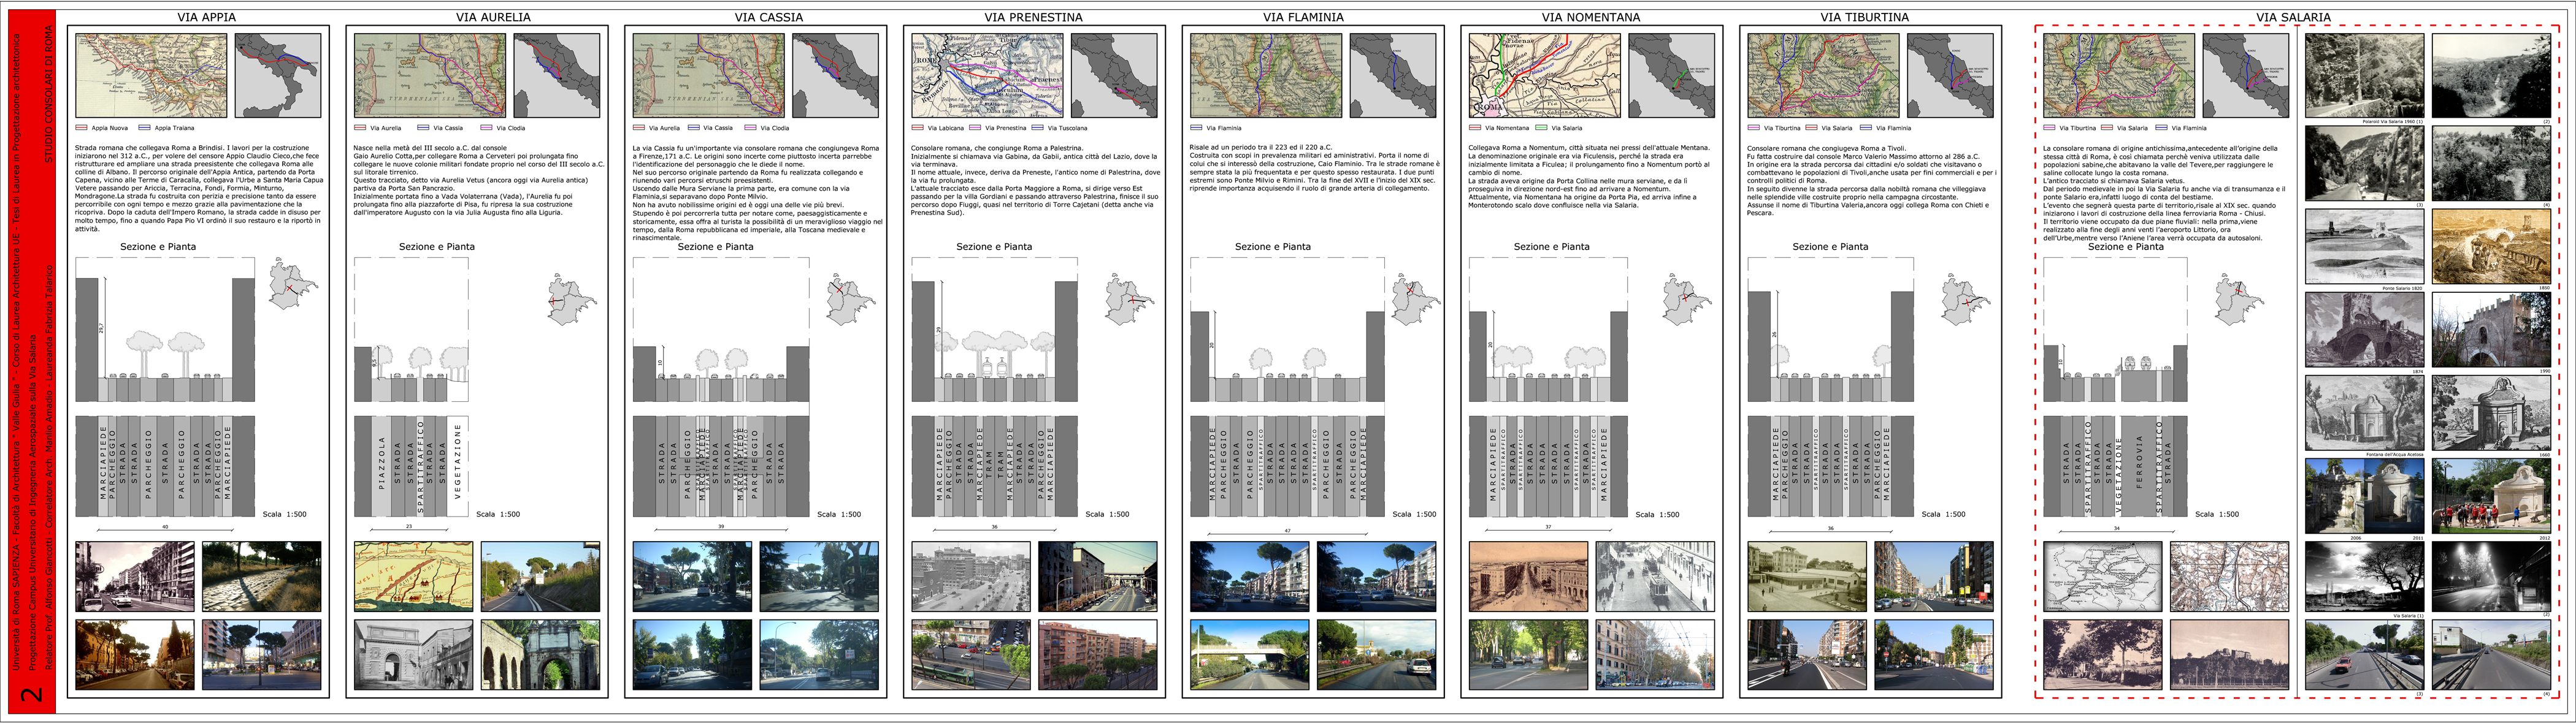Open the 'Fontana dell'Acqua Acetosa' engraving

[x=2364, y=412]
